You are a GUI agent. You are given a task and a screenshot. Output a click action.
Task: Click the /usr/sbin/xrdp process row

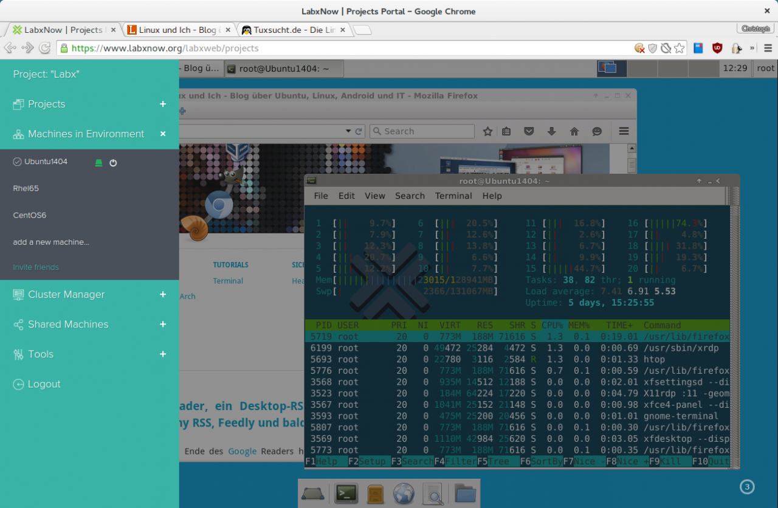click(x=517, y=348)
